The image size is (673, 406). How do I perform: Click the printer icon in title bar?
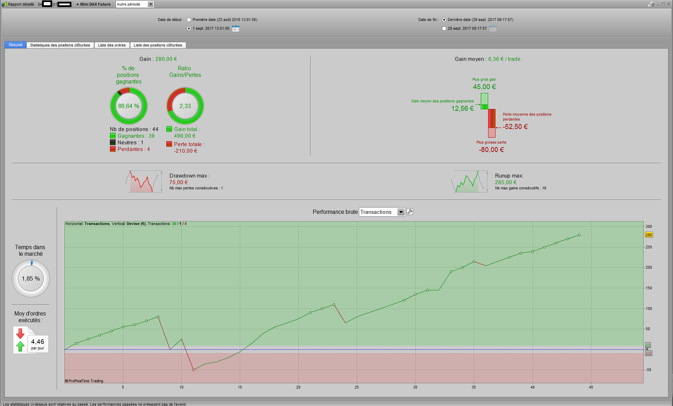pos(651,4)
